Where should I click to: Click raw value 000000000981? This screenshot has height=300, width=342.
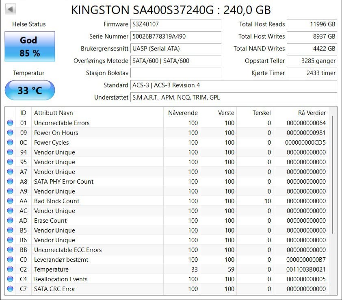[306, 133]
